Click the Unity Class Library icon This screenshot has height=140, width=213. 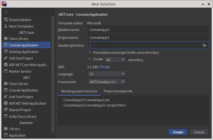coord(6,116)
